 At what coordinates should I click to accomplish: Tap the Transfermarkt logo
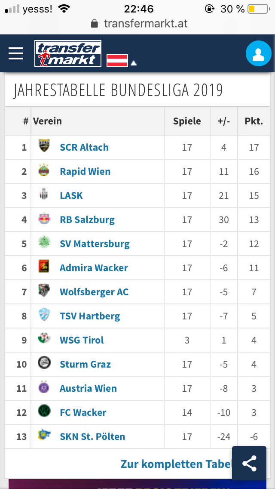(68, 53)
